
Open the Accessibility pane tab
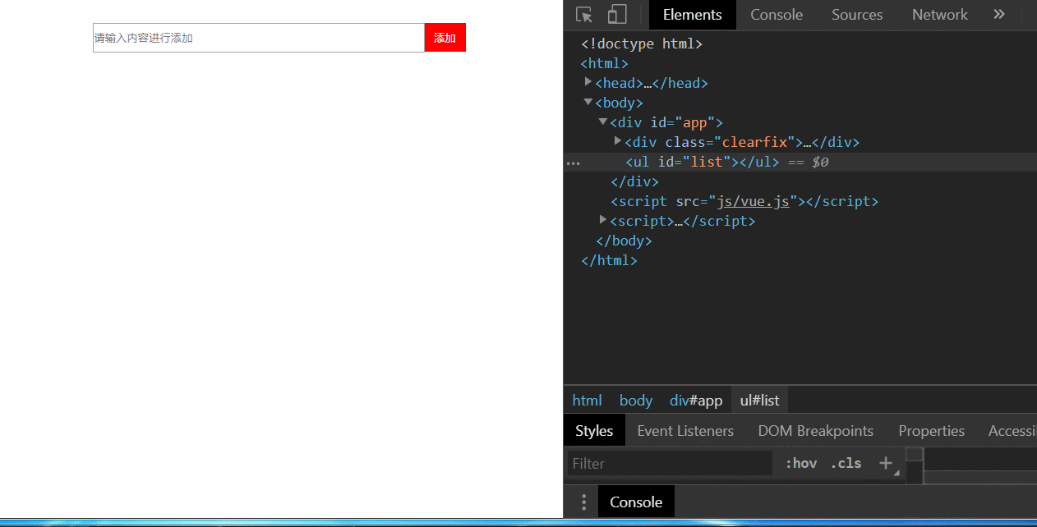(x=1012, y=431)
